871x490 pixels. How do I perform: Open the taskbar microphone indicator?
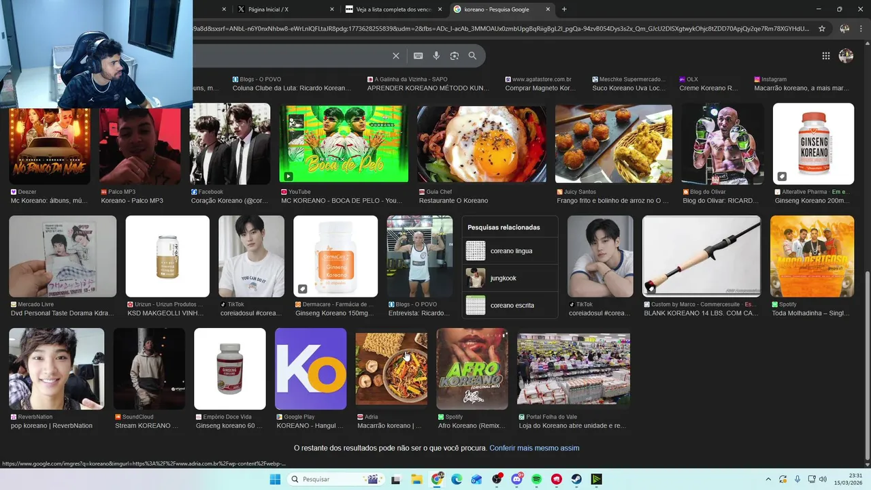click(x=798, y=479)
